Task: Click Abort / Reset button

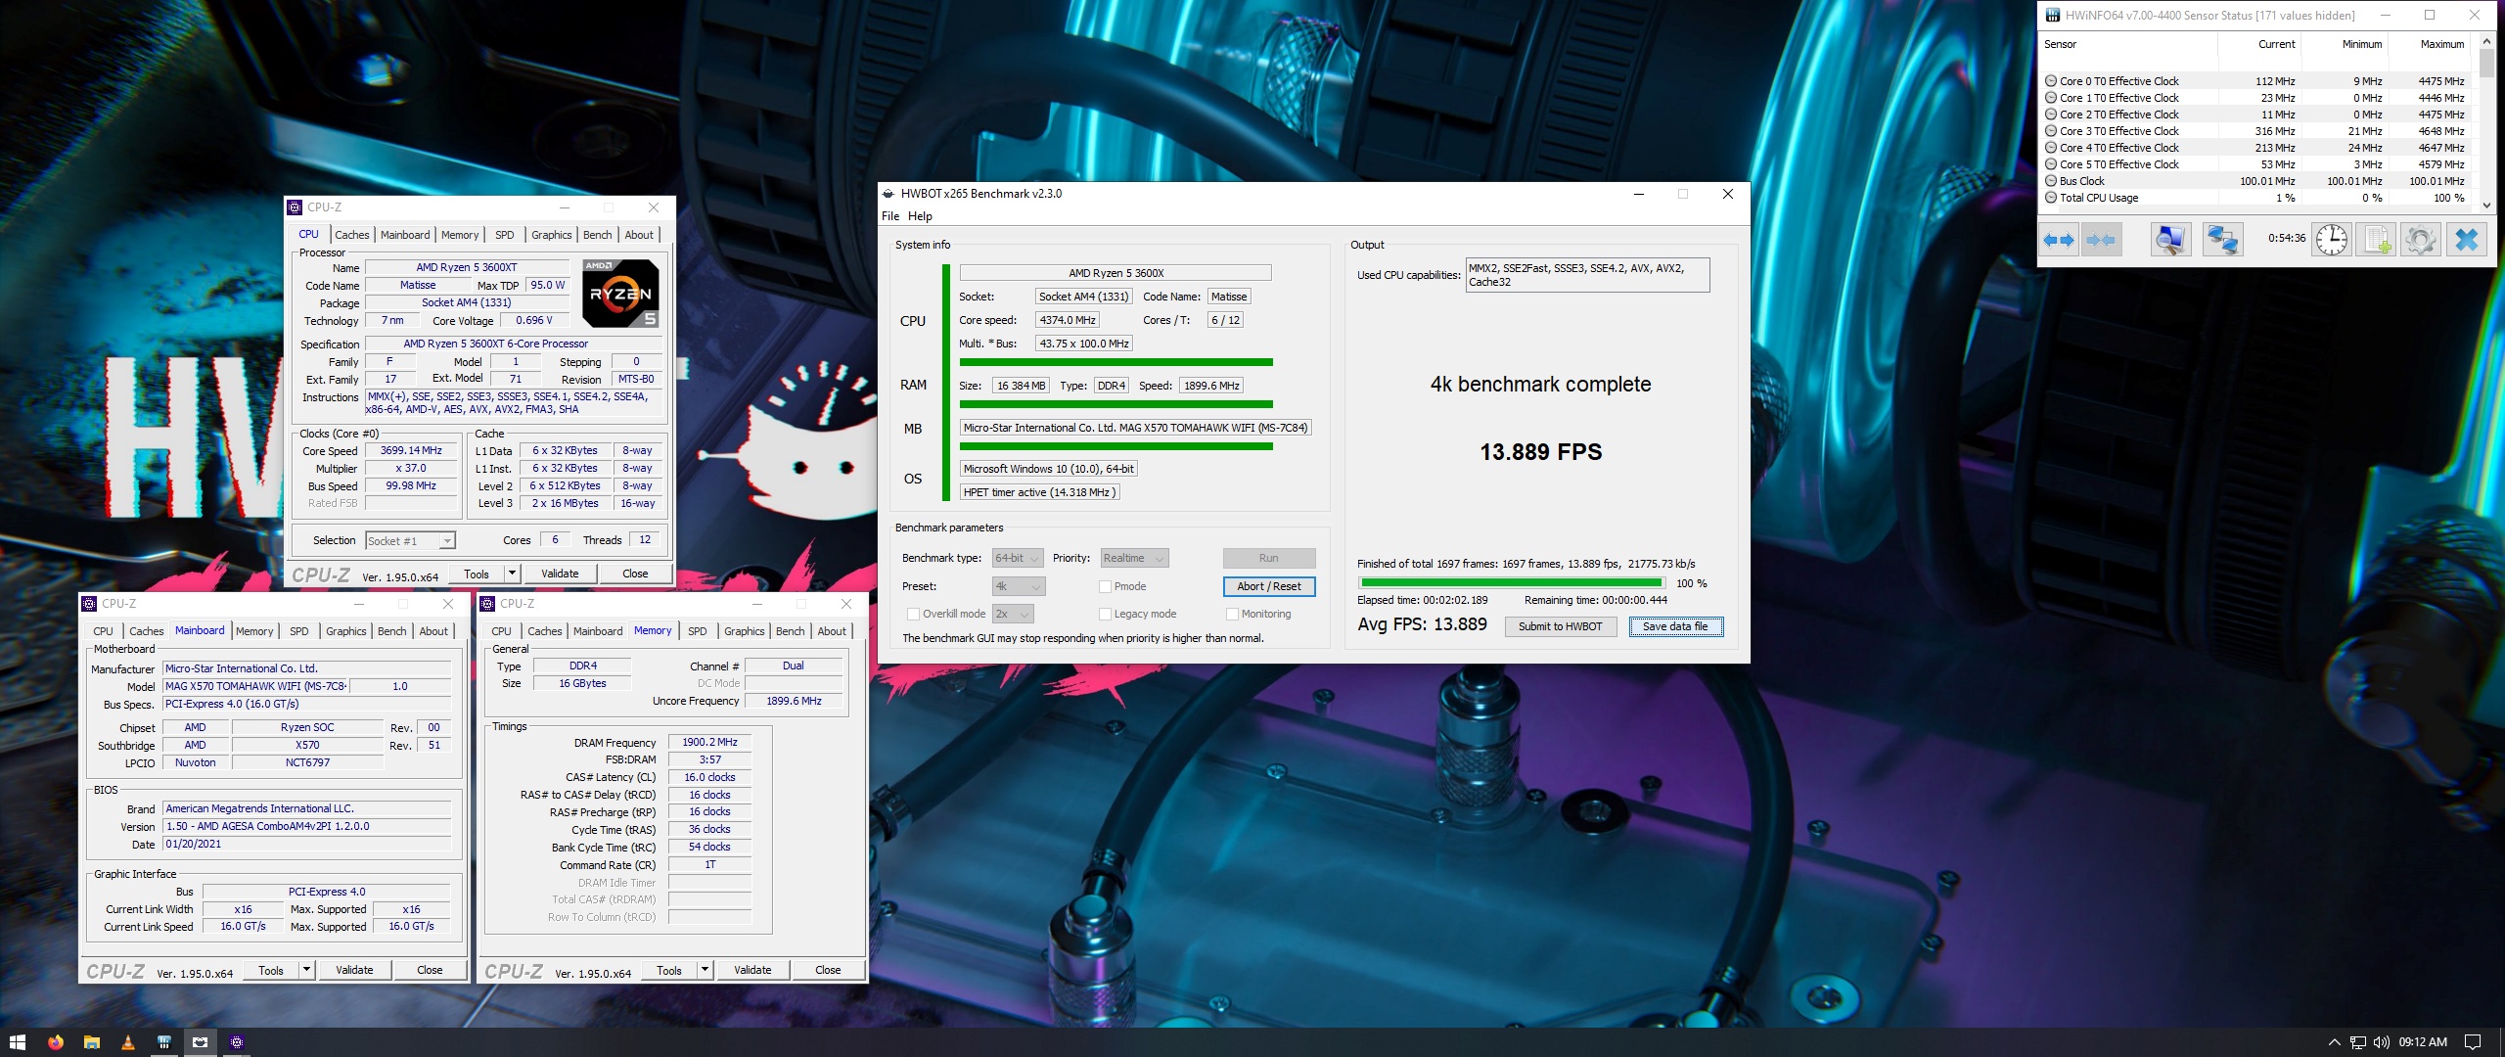Action: 1269,587
